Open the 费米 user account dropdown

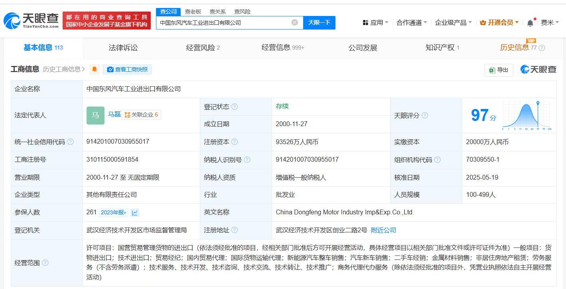(550, 23)
